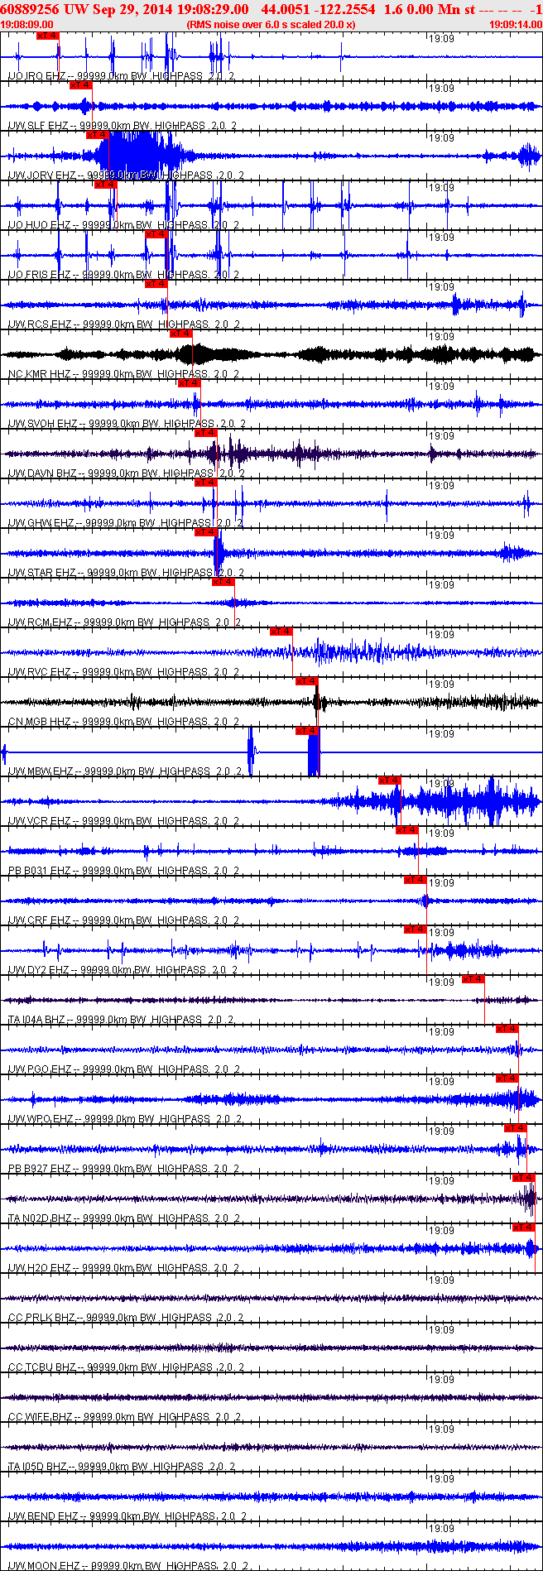543x1571 pixels.
Task: Click the red pick marker on UW.STAR trace
Action: [x=206, y=532]
